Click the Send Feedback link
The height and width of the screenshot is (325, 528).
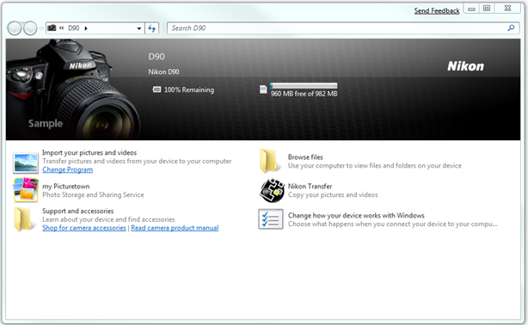(x=437, y=11)
